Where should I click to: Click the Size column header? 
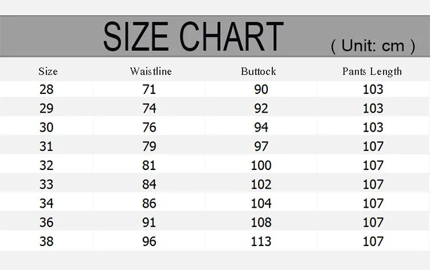click(48, 72)
